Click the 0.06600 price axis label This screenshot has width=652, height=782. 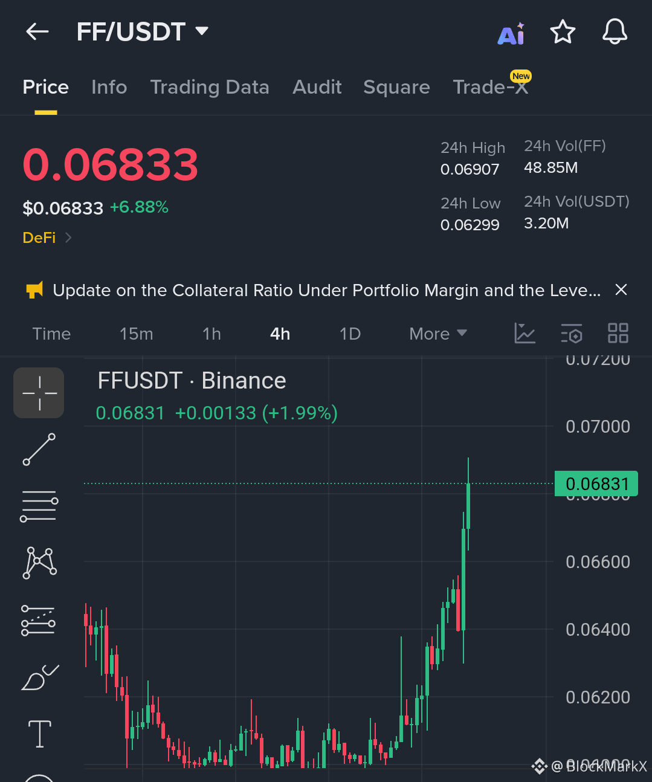(598, 562)
